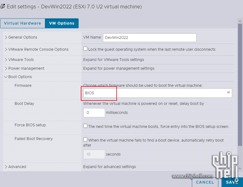Image resolution: width=243 pixels, height=187 pixels.
Task: Click the VM settings icon beside the dialog title
Action: [x=2, y=6]
